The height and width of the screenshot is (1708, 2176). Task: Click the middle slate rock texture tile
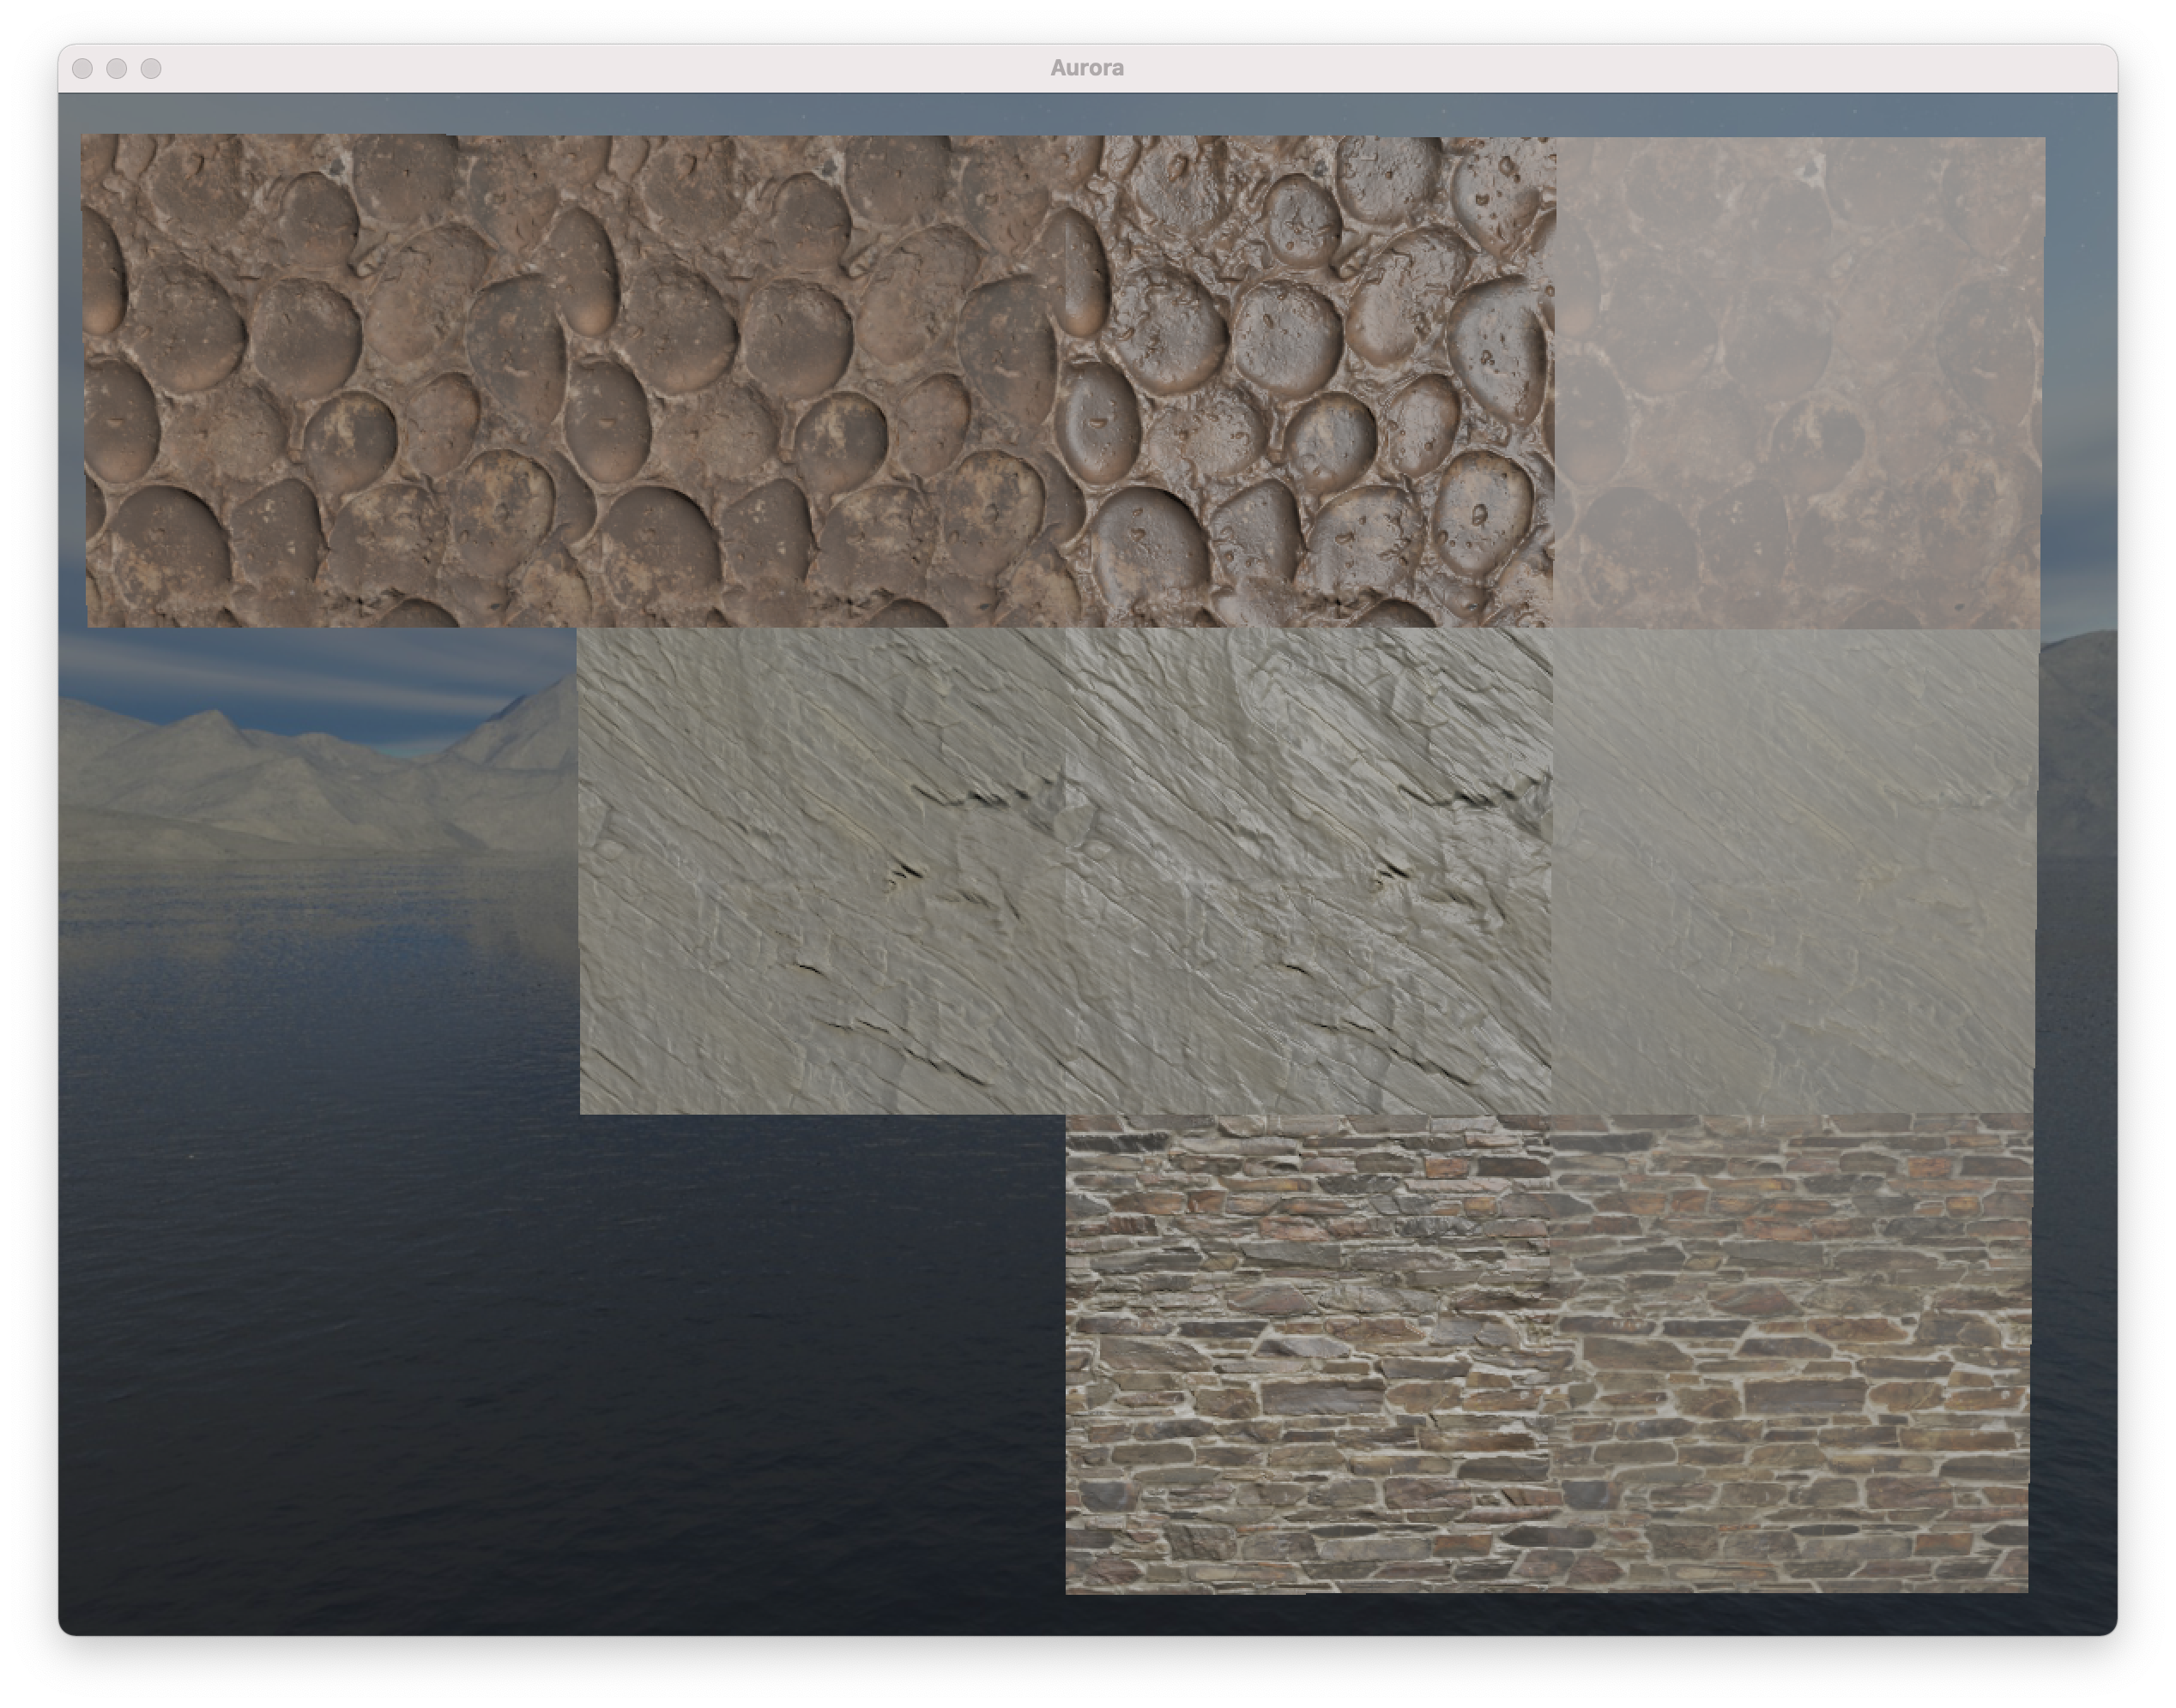click(x=1309, y=870)
